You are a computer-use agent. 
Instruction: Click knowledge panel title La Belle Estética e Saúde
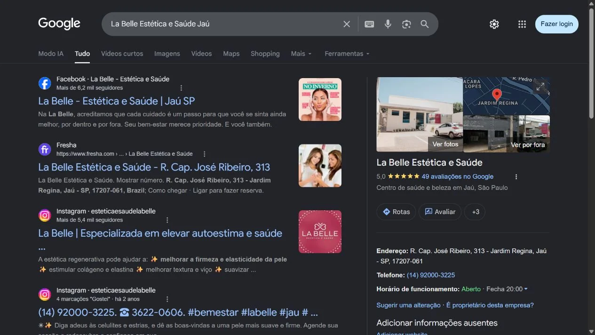pos(429,162)
